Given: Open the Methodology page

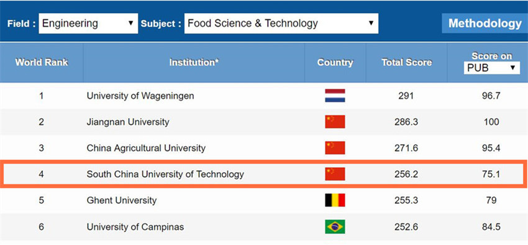Looking at the screenshot, I should (x=485, y=23).
